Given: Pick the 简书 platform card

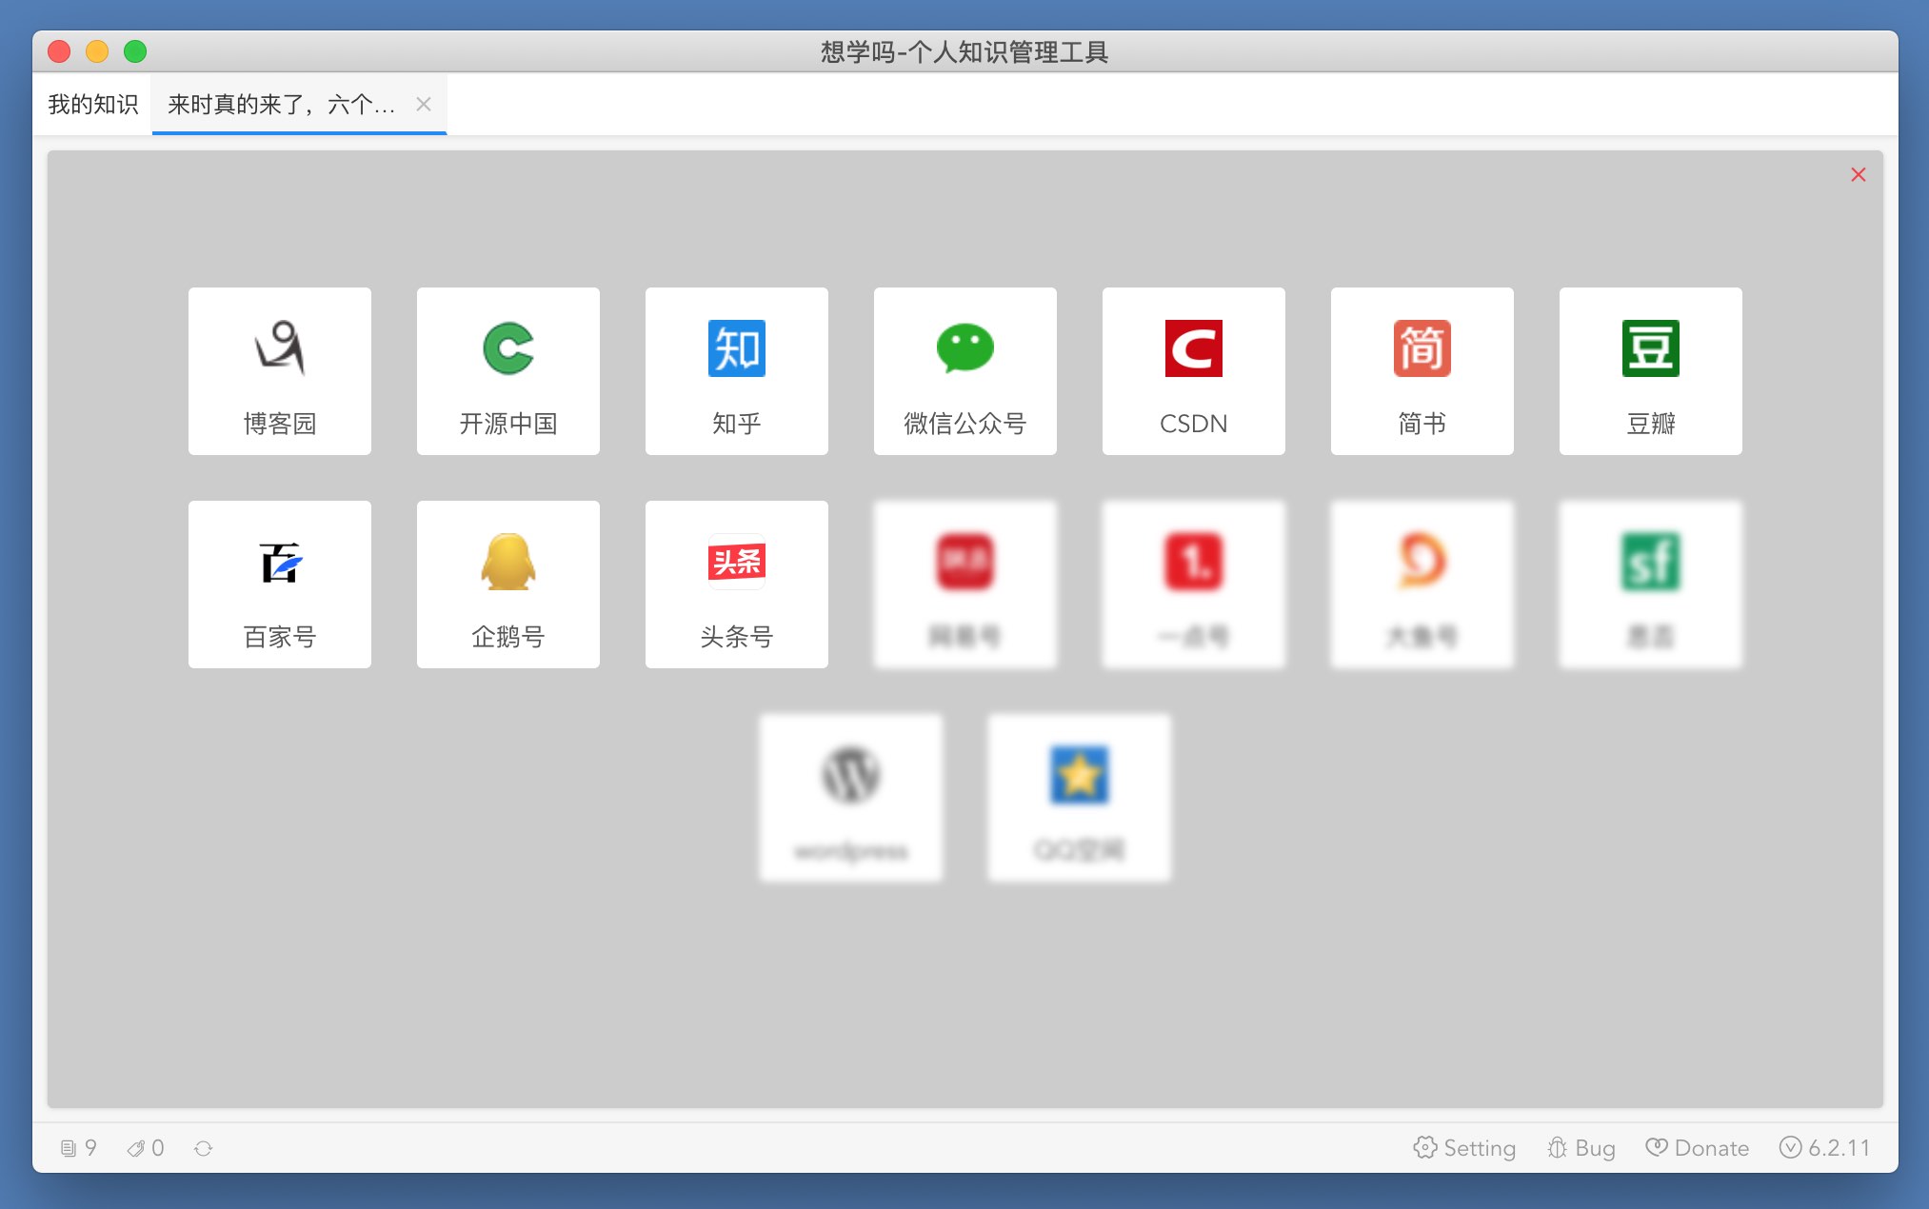Looking at the screenshot, I should click(1422, 371).
